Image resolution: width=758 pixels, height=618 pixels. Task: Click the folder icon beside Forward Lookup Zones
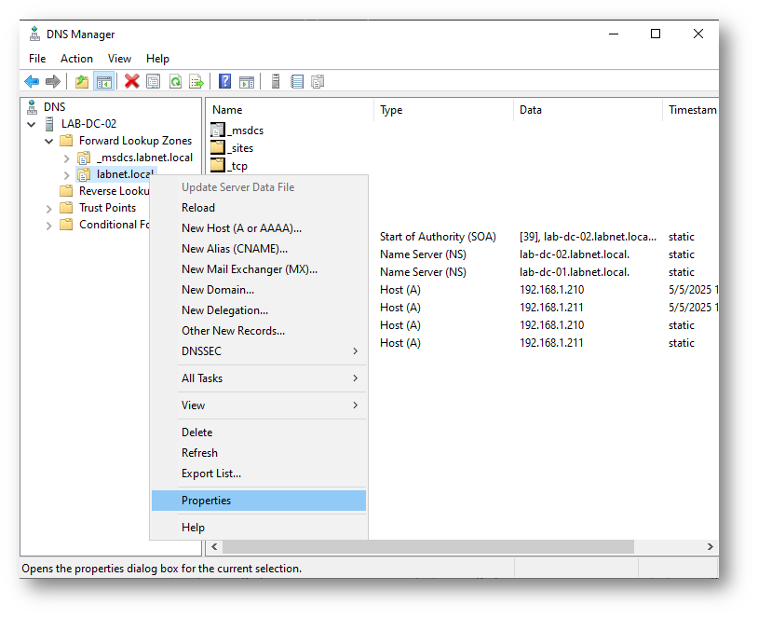66,141
